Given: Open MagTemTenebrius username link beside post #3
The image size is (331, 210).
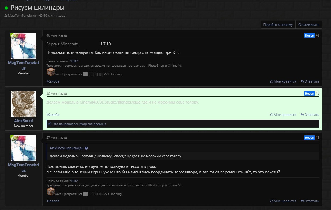Looking at the screenshot, I should (23, 168).
